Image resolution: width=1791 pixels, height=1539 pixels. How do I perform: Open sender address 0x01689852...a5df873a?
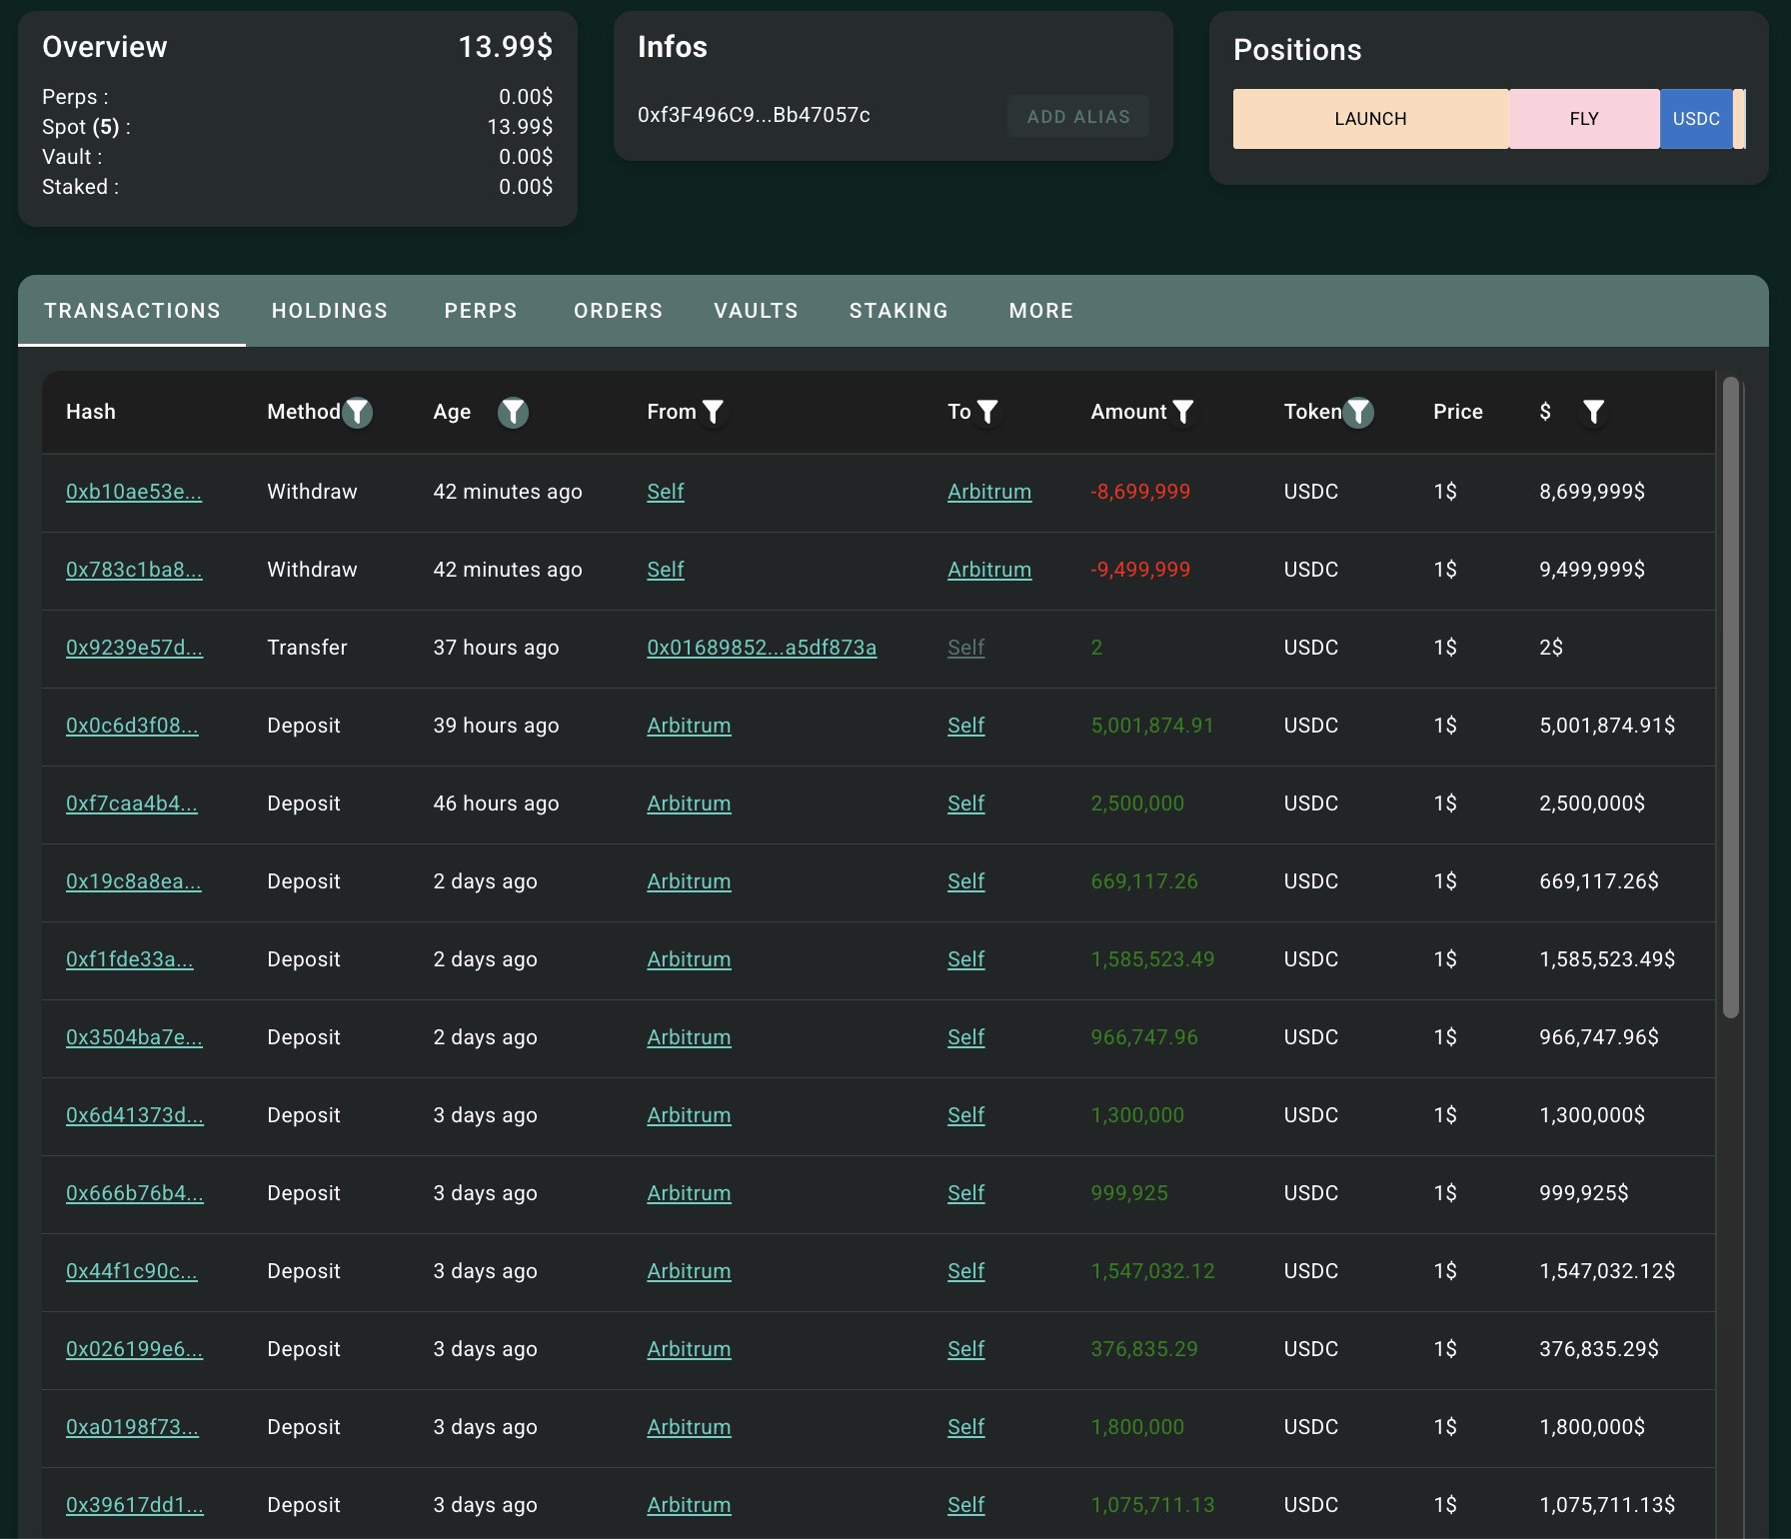762,648
